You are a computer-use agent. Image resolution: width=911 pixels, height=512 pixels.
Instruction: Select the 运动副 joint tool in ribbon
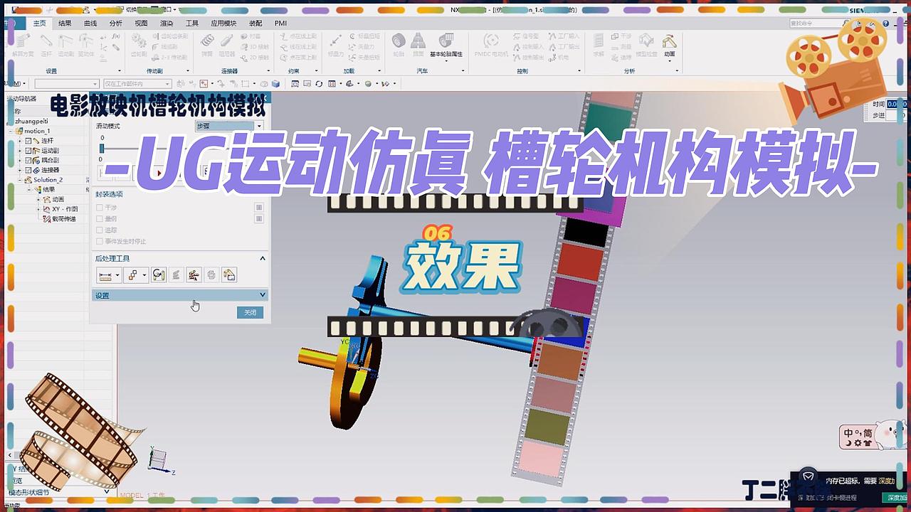click(x=66, y=44)
